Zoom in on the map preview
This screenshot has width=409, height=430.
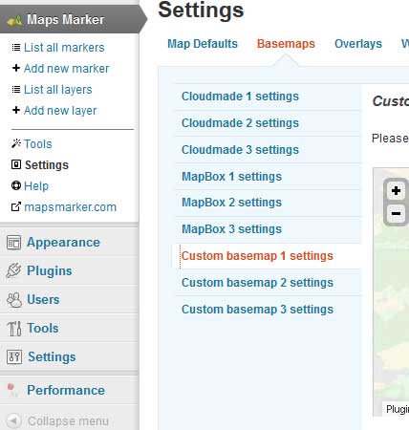pos(396,191)
